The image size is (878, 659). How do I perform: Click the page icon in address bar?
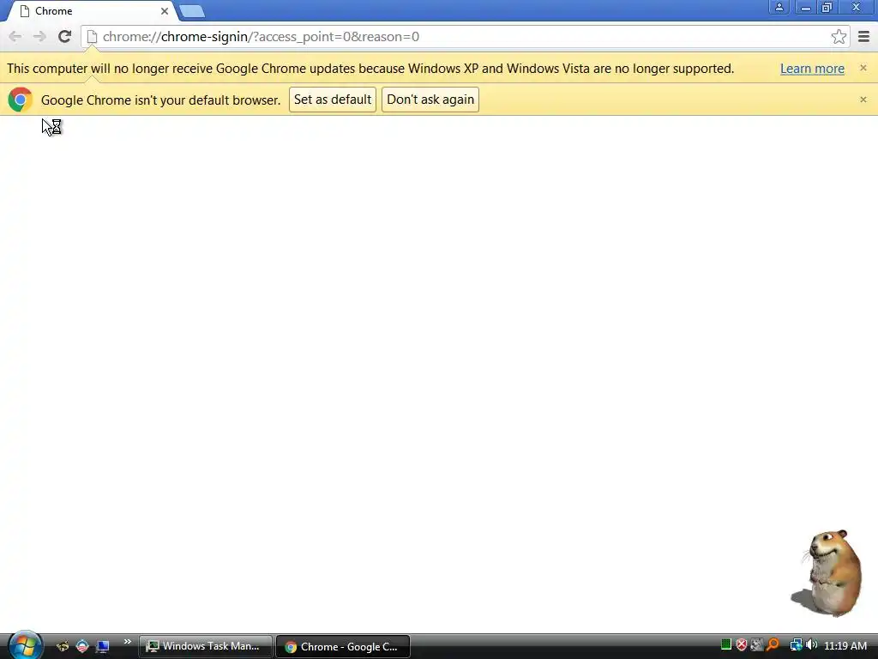click(93, 37)
